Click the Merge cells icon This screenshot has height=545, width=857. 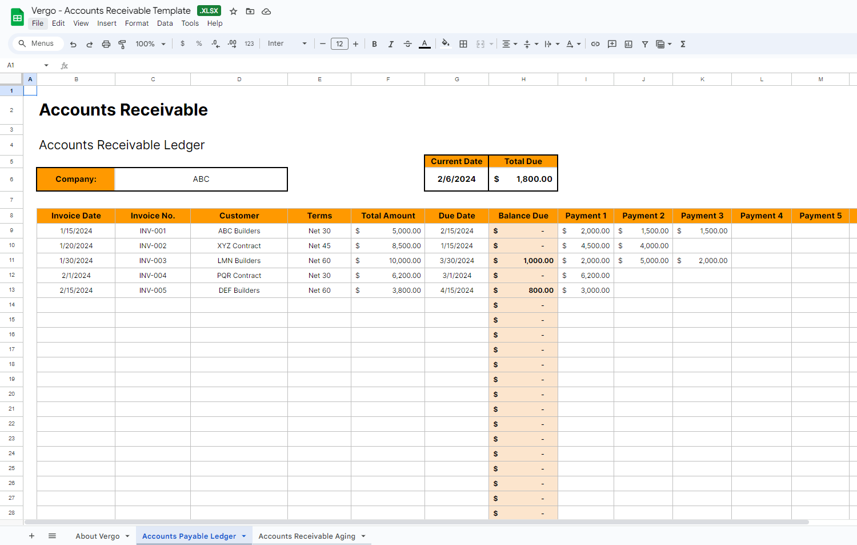tap(480, 44)
